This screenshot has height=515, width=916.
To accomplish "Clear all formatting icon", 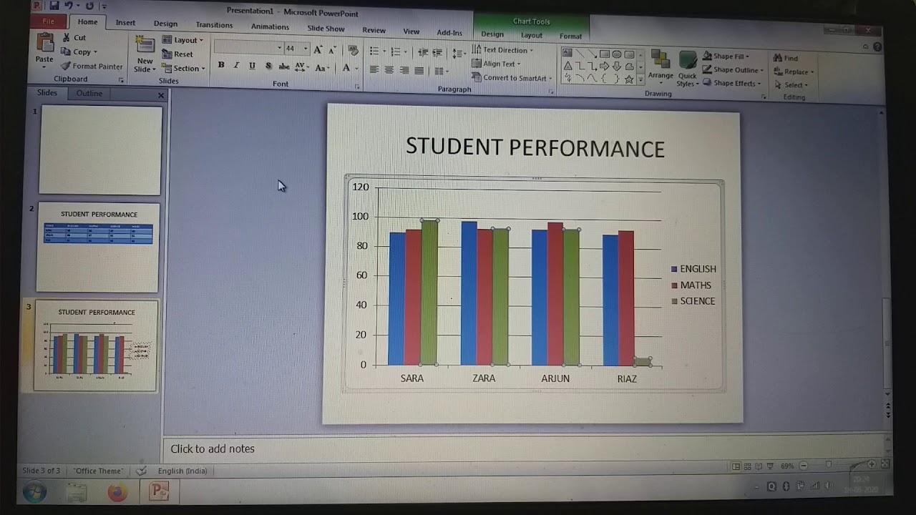I will point(353,50).
